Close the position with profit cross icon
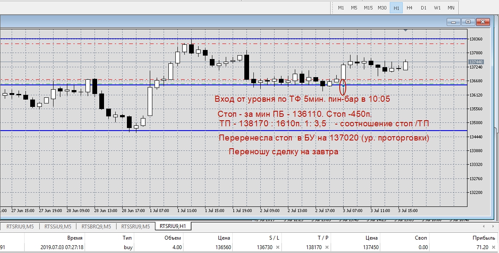The height and width of the screenshot is (253, 499). 493,247
